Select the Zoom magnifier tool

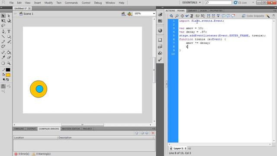pos(9,63)
